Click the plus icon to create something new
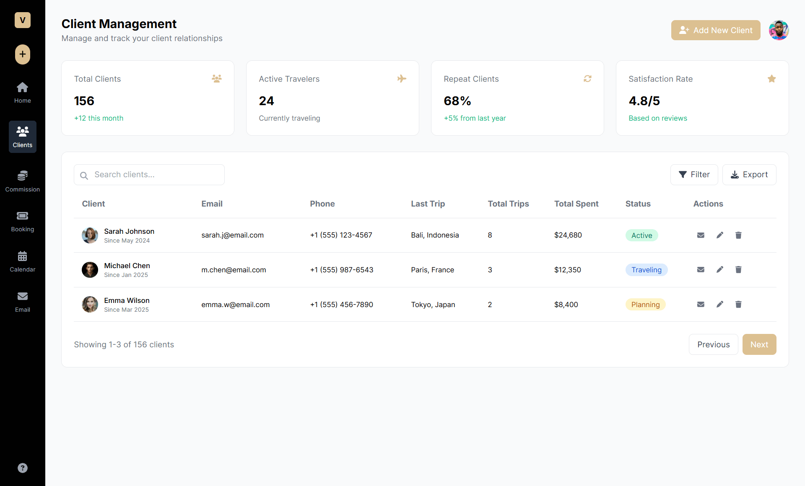Viewport: 805px width, 486px height. click(22, 54)
